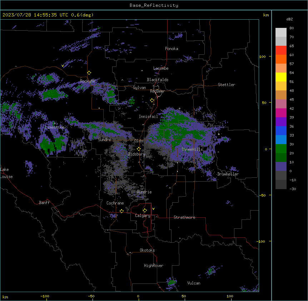The height and width of the screenshot is (301, 308).
Task: Select the Ponoka city label
Action: [x=172, y=49]
